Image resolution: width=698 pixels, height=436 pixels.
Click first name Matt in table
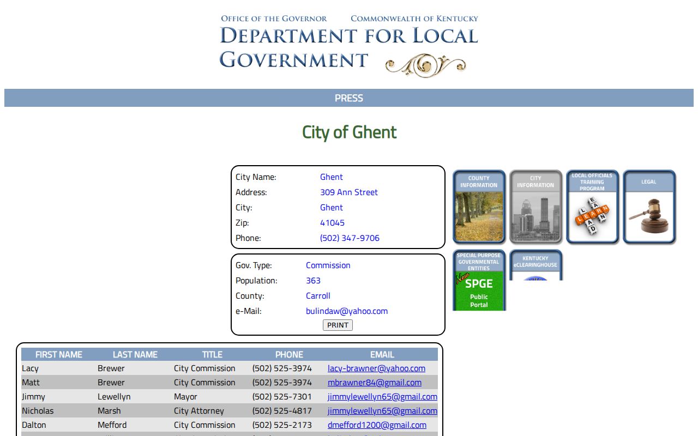[31, 383]
